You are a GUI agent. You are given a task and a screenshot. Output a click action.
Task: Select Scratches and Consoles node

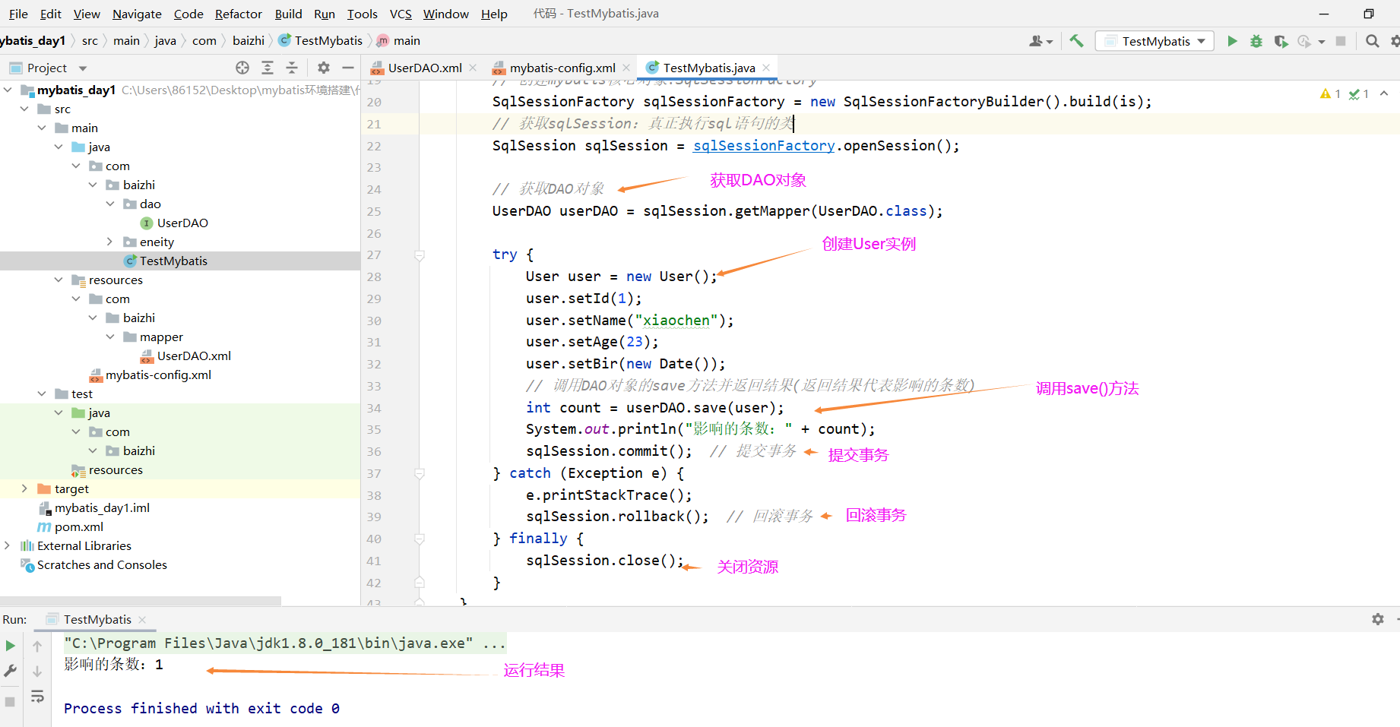pyautogui.click(x=102, y=564)
